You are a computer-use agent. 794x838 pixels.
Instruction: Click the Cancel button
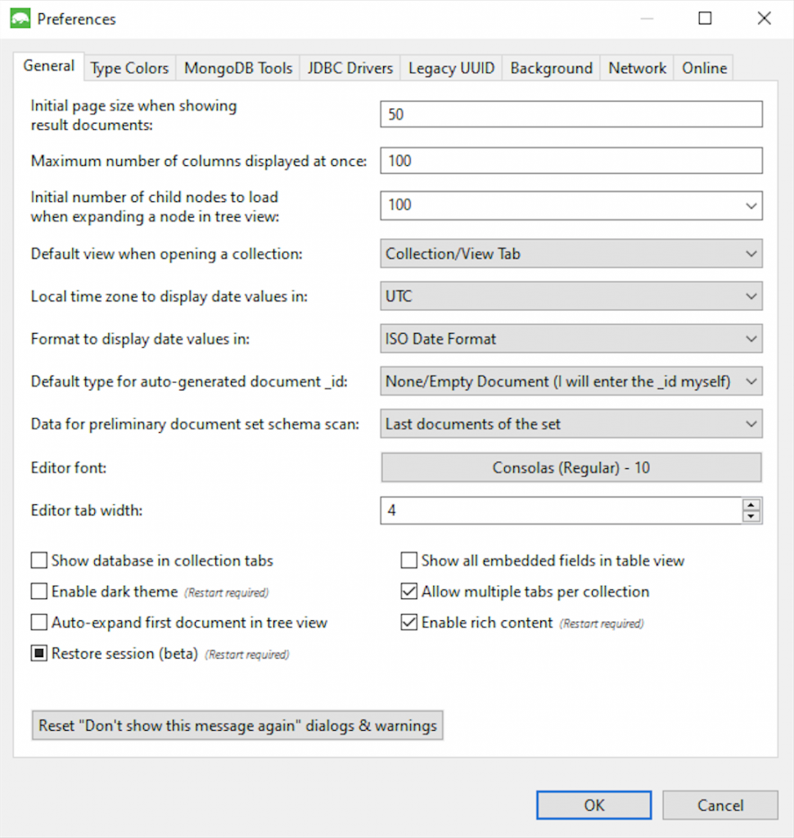click(x=720, y=805)
